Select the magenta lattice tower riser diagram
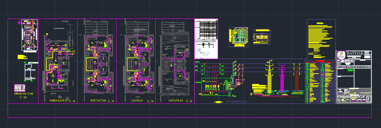 pos(282,78)
